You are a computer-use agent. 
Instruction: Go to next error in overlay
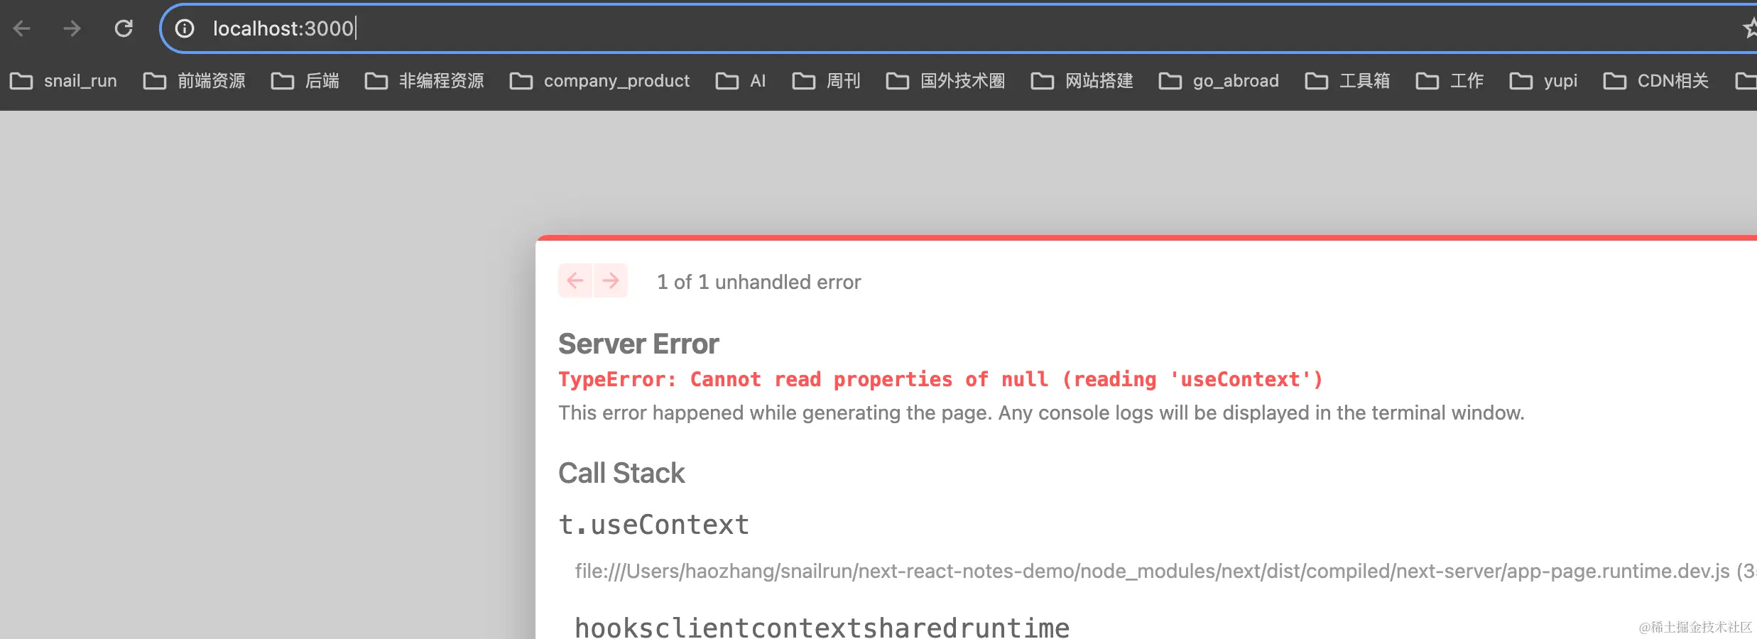[611, 280]
